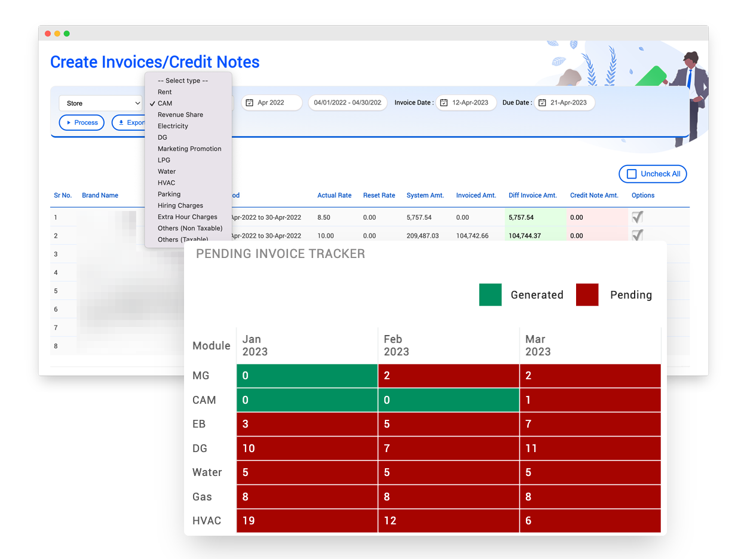
Task: Choose HVAC in the type list
Action: pos(166,183)
